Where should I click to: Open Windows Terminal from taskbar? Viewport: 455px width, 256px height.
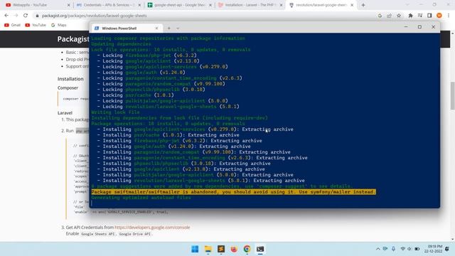(x=260, y=249)
